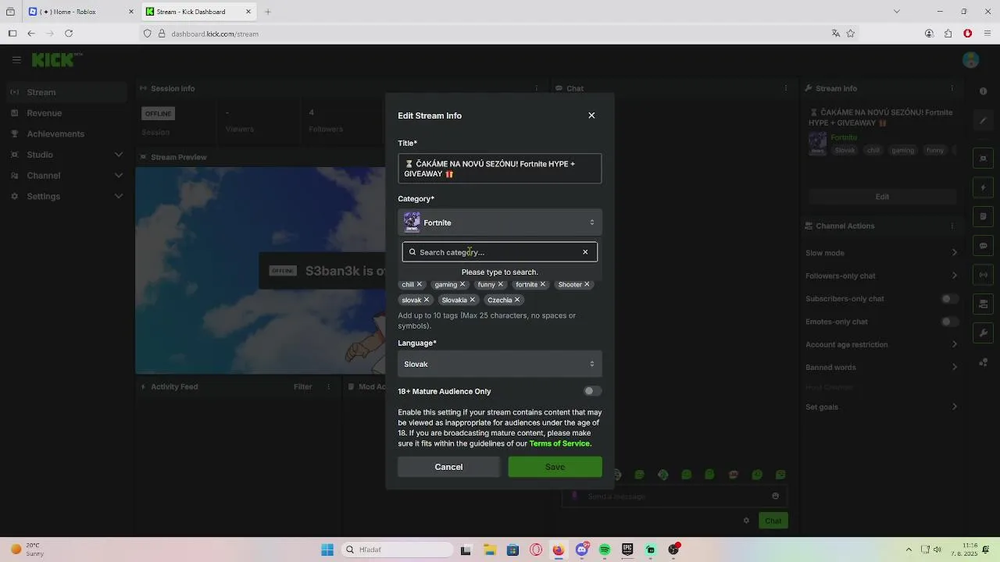Expand Set goals options

(x=881, y=407)
